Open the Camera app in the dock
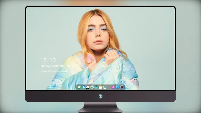Screen dimensions: 201x113 tap(122, 87)
